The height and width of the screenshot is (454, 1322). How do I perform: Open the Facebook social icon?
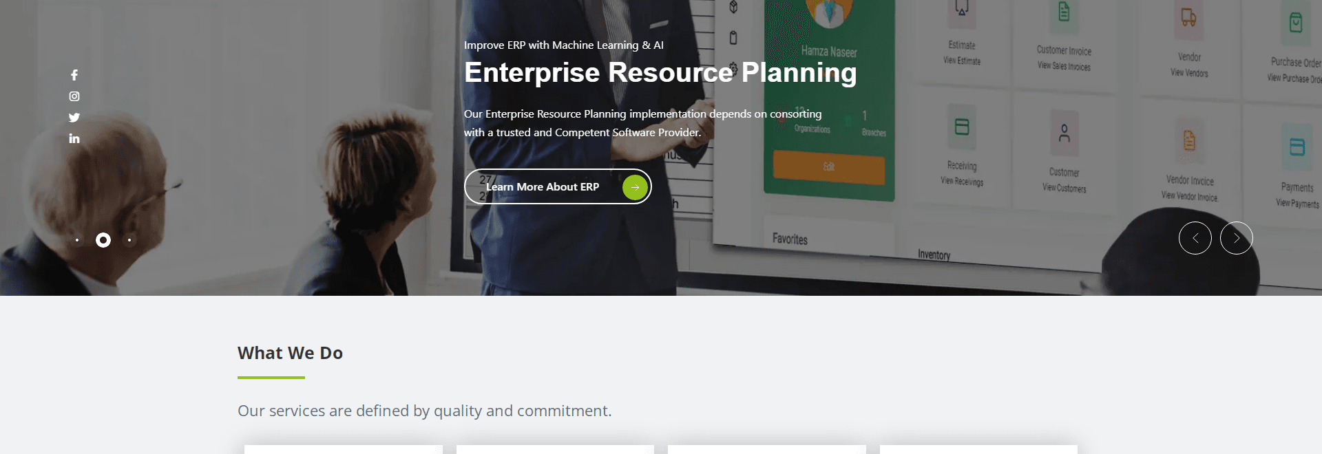tap(74, 75)
